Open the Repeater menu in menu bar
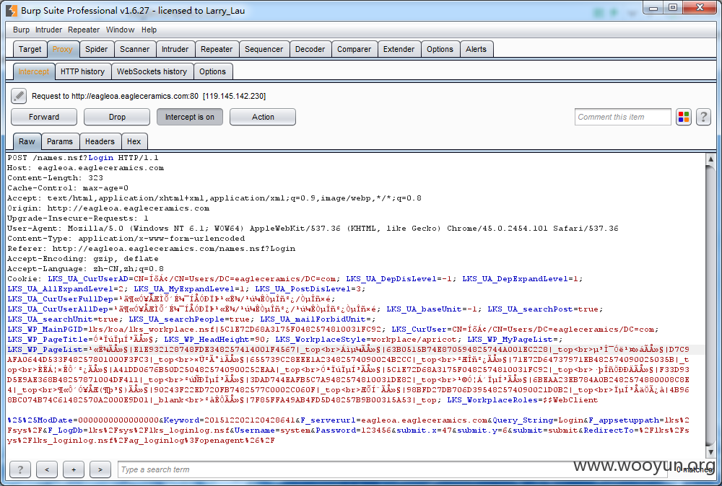This screenshot has width=722, height=486. click(x=84, y=30)
